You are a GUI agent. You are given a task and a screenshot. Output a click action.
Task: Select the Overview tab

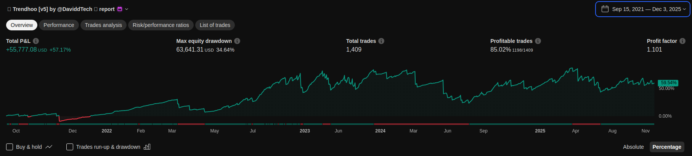(22, 25)
